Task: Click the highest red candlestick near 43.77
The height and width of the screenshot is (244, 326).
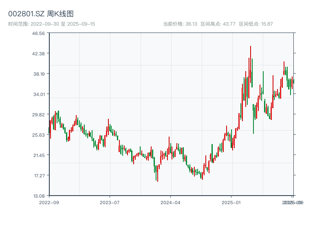Action: (x=251, y=64)
